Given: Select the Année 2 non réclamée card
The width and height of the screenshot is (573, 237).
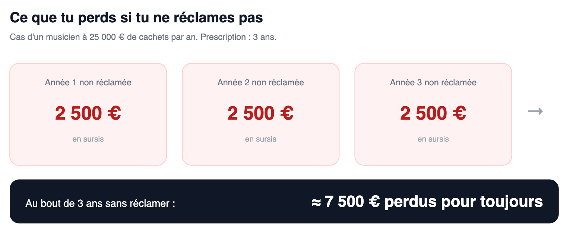Looking at the screenshot, I should [260, 114].
